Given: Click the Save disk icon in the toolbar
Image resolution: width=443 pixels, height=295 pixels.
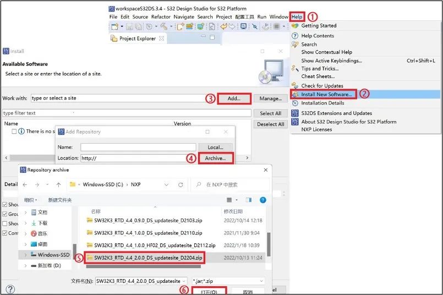Looking at the screenshot, I should 129,26.
